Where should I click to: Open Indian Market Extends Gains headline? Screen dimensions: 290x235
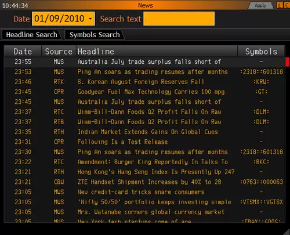coord(147,132)
